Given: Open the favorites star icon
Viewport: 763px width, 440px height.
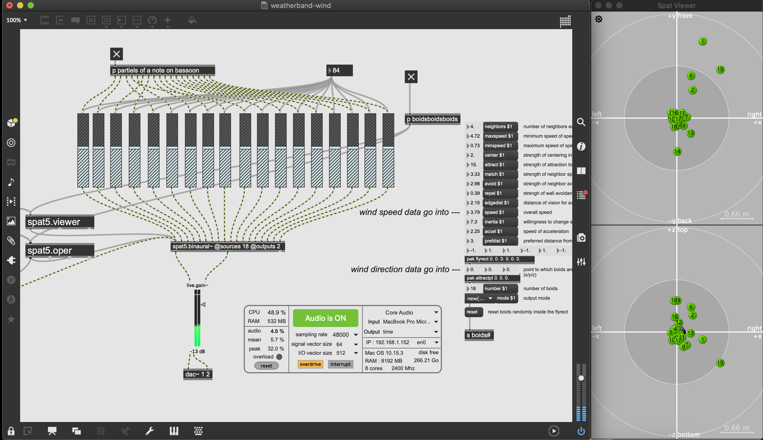Looking at the screenshot, I should [11, 319].
